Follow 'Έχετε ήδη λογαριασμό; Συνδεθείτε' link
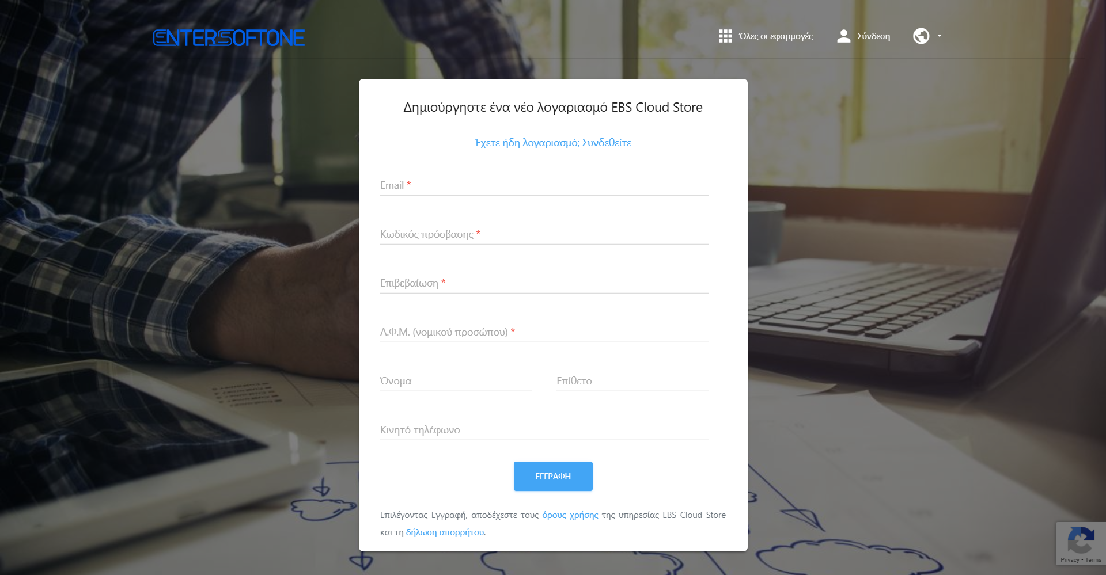This screenshot has height=575, width=1106. point(553,143)
